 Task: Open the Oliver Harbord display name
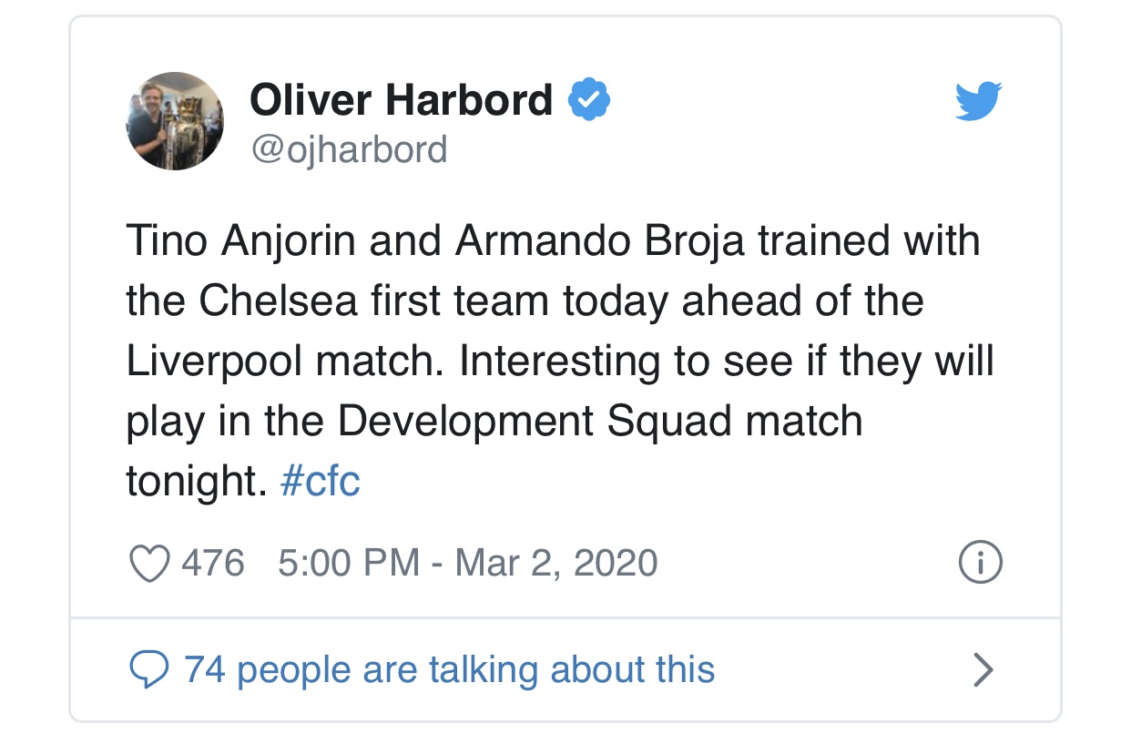point(402,99)
